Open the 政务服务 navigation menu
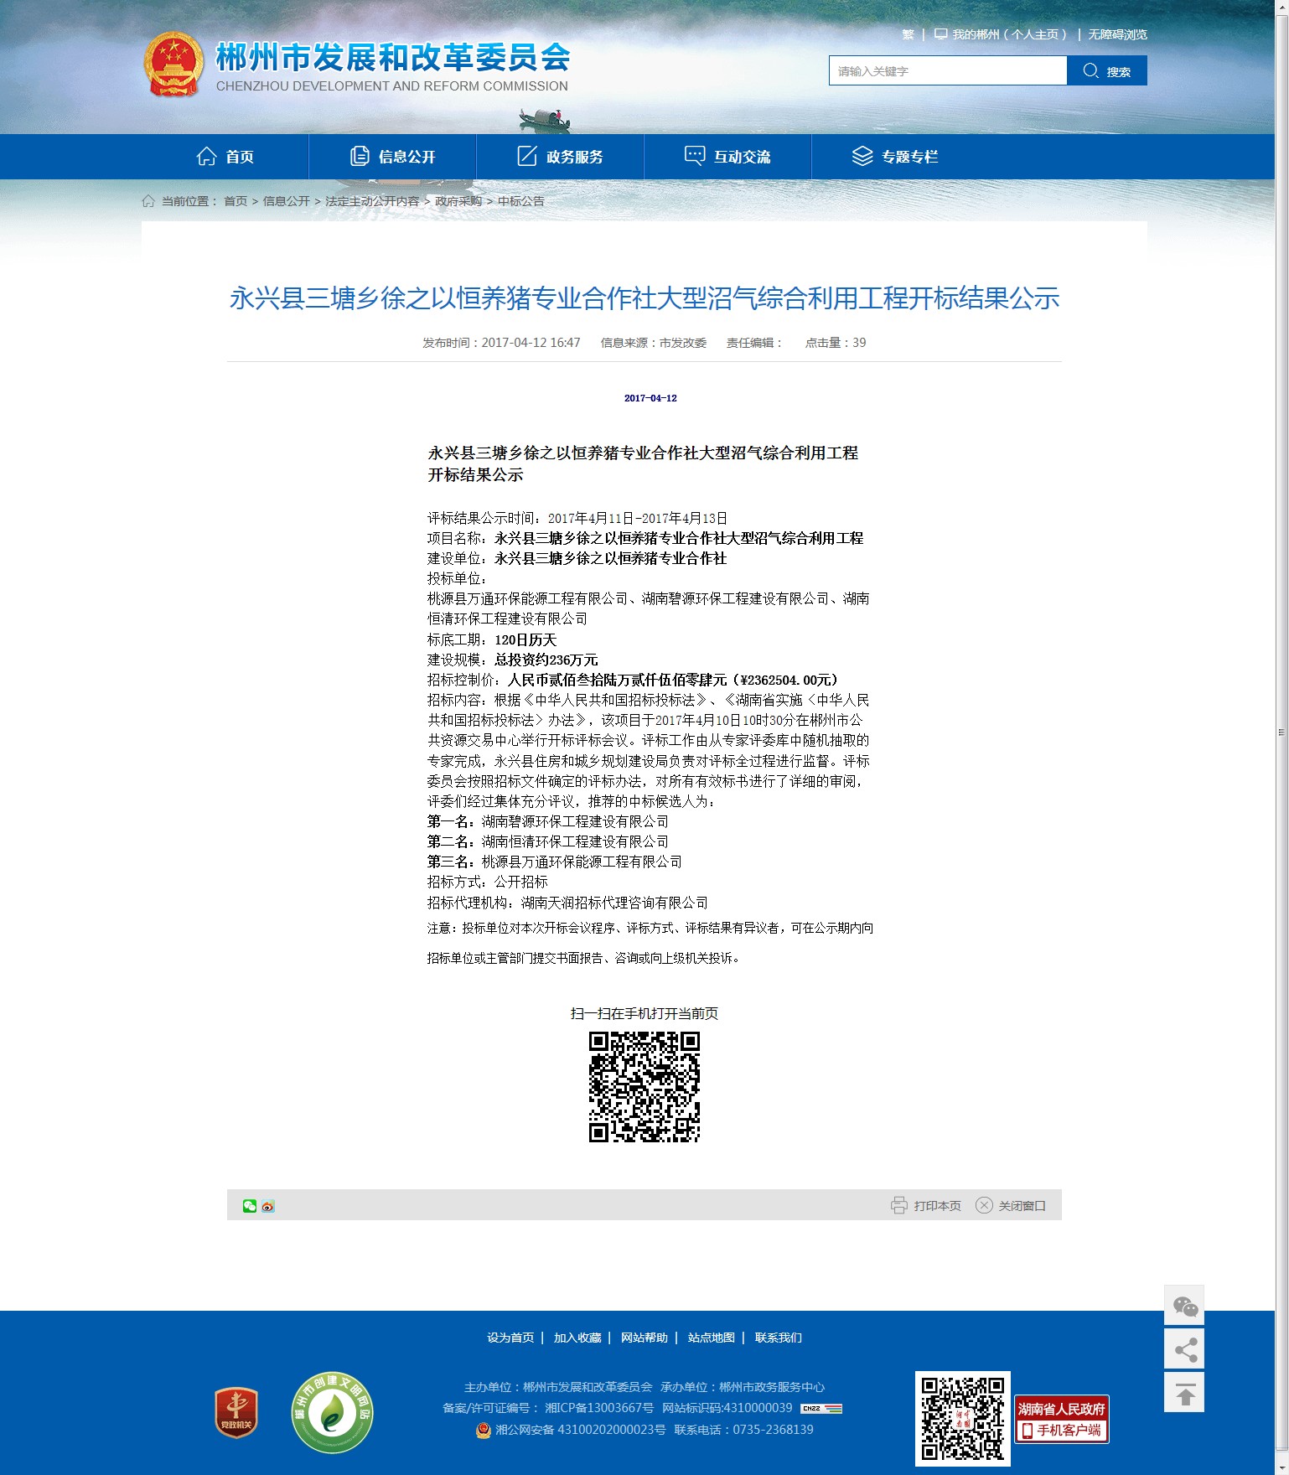The height and width of the screenshot is (1475, 1289). 561,157
